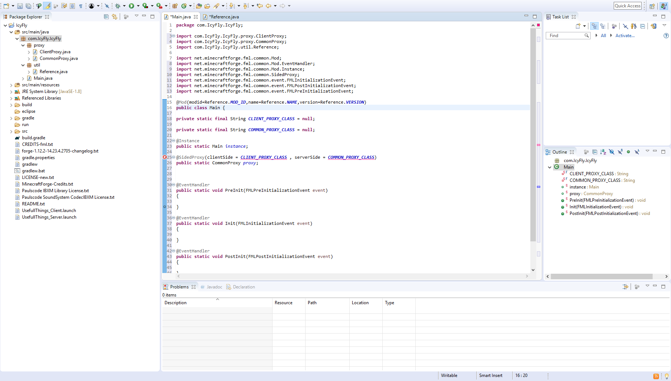Toggle Hide Fields in the Outline view

(612, 151)
